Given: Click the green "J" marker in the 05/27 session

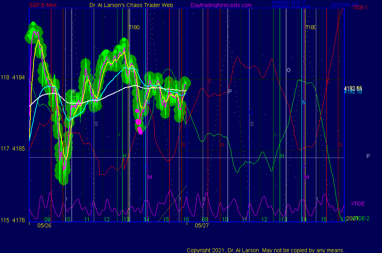Looking at the screenshot, I should pos(275,135).
